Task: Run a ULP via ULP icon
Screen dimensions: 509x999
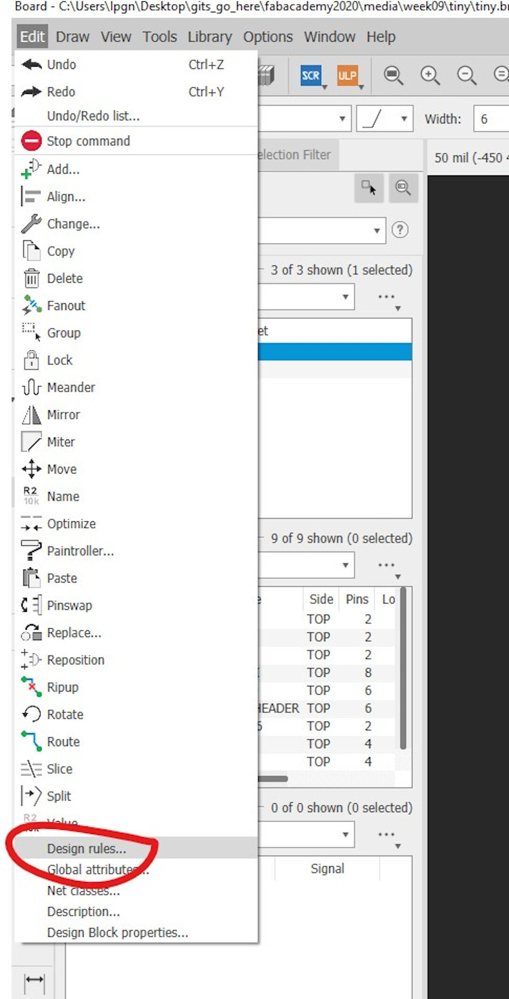Action: click(347, 75)
